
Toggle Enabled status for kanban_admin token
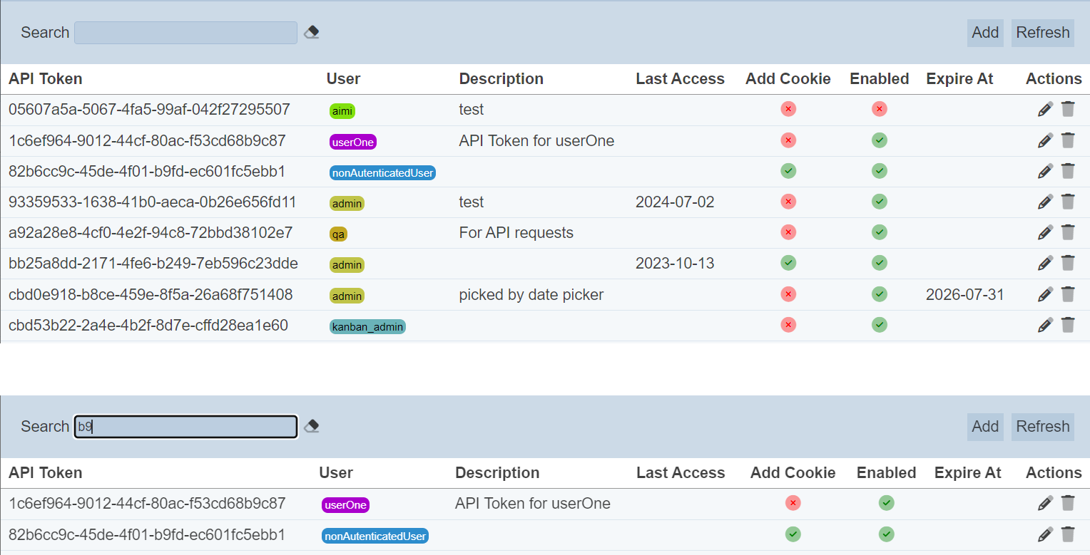click(x=880, y=325)
